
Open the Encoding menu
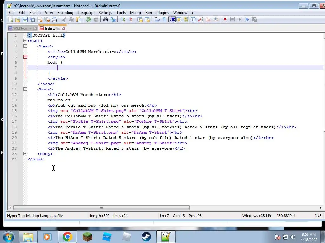(65, 13)
